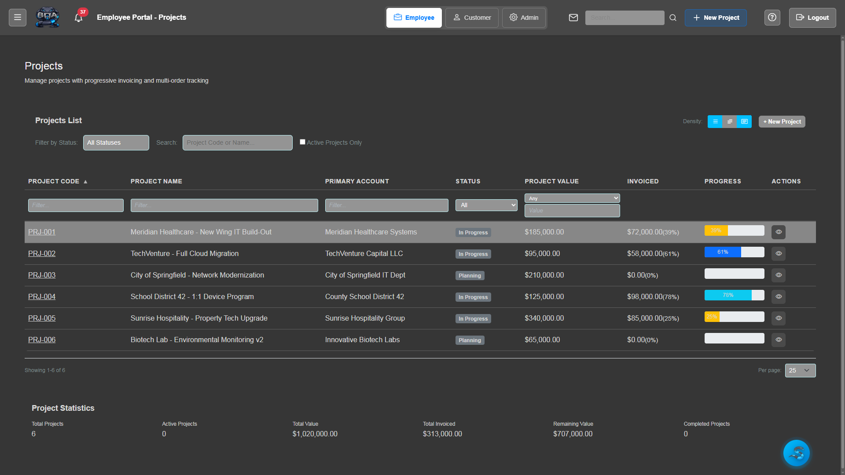The height and width of the screenshot is (475, 845).
Task: Select the medium density icon
Action: point(730,121)
